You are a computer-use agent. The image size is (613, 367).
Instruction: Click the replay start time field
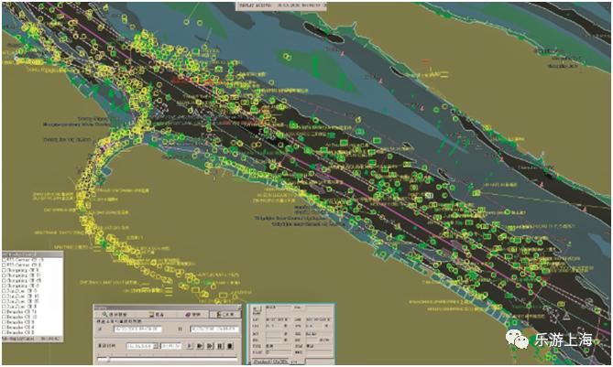coord(137,329)
